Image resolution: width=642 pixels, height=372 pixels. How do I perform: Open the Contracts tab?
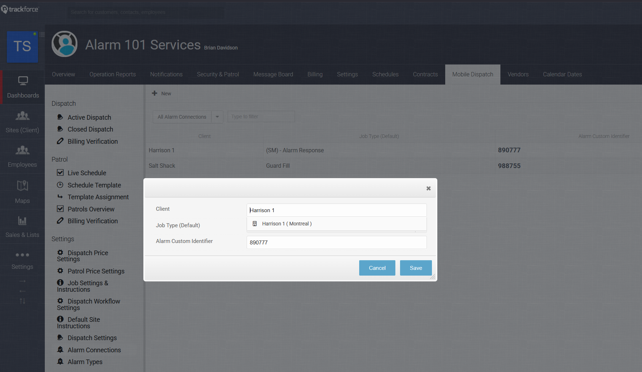[x=425, y=74]
